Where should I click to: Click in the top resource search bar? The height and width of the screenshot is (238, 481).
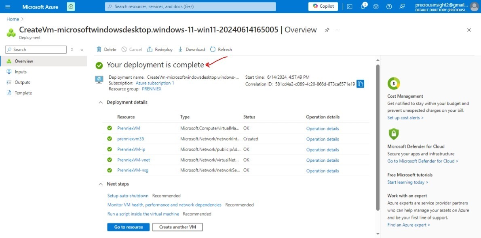pos(190,6)
